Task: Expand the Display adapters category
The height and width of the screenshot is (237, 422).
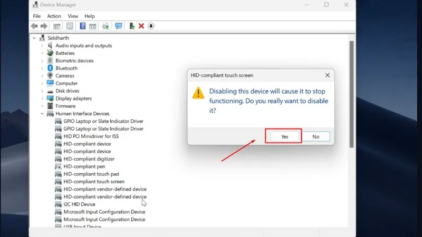Action: tap(42, 98)
